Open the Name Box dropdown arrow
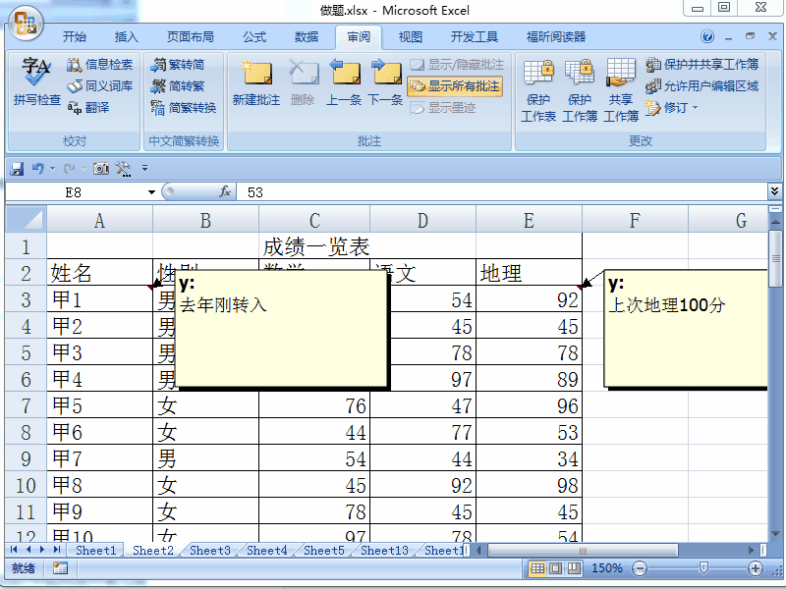This screenshot has height=589, width=786. tap(149, 192)
